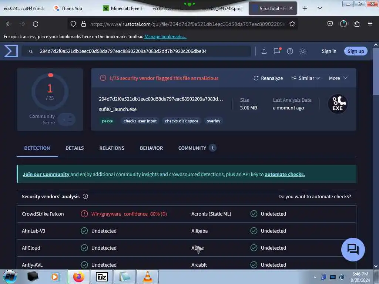Click the Pocket save icon
The height and width of the screenshot is (284, 379).
coord(330,24)
